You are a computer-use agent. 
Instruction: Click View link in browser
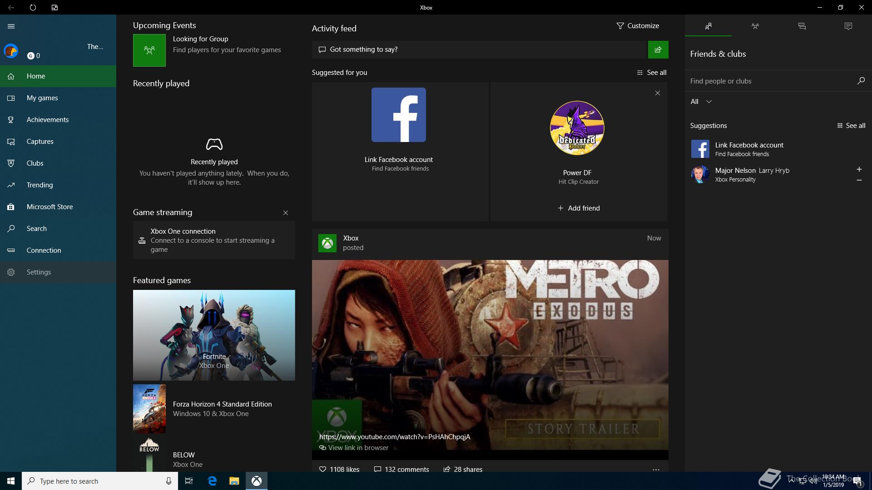(x=358, y=448)
